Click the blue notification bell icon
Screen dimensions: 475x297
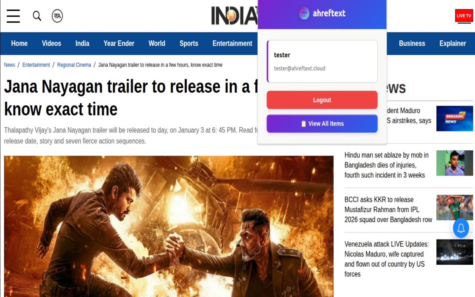[461, 228]
